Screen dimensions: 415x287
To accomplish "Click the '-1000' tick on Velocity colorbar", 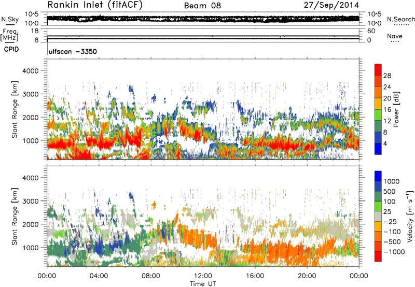I will click(394, 252).
